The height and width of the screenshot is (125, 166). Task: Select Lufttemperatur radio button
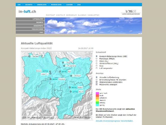97,68
